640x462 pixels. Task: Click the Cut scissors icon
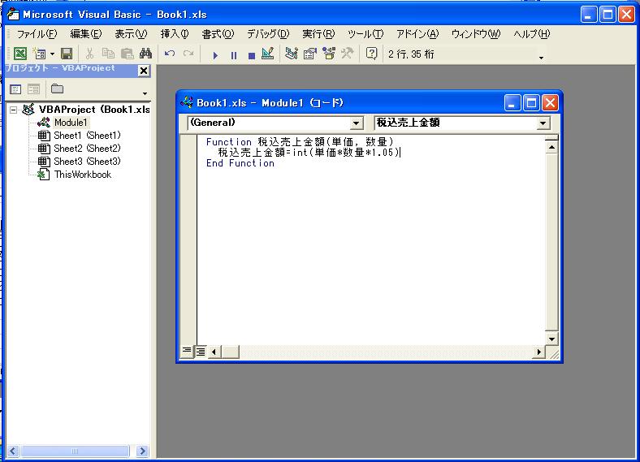(89, 54)
